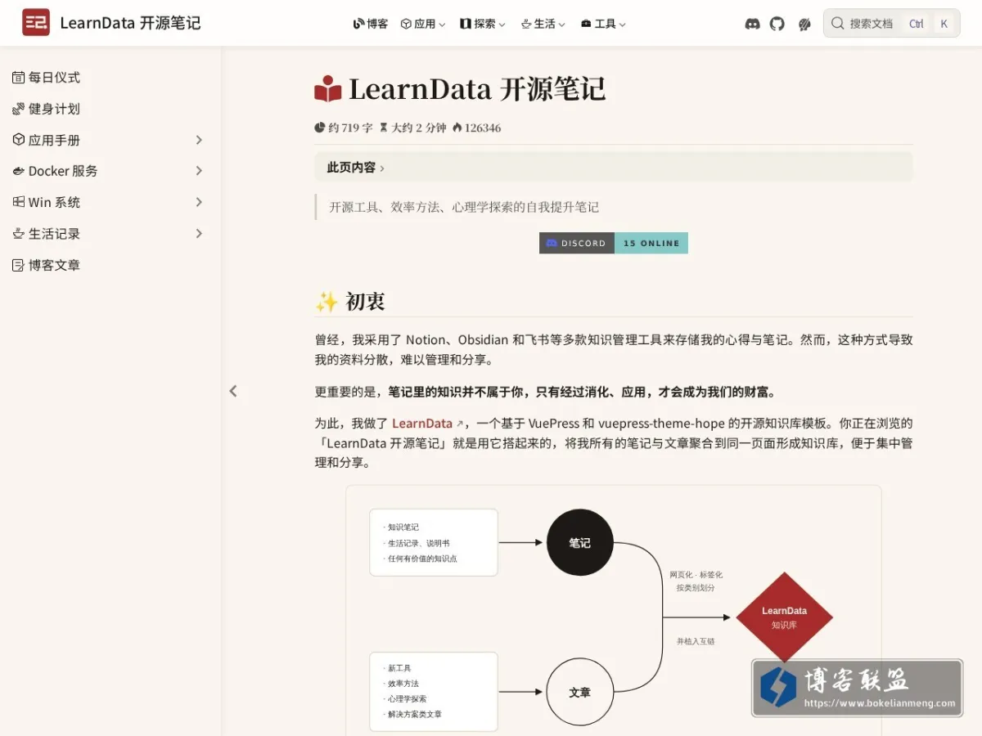Click the 网页化 · 标签化 label in diagram

[696, 575]
